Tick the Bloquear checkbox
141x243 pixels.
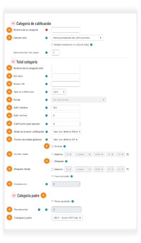[x=52, y=161]
